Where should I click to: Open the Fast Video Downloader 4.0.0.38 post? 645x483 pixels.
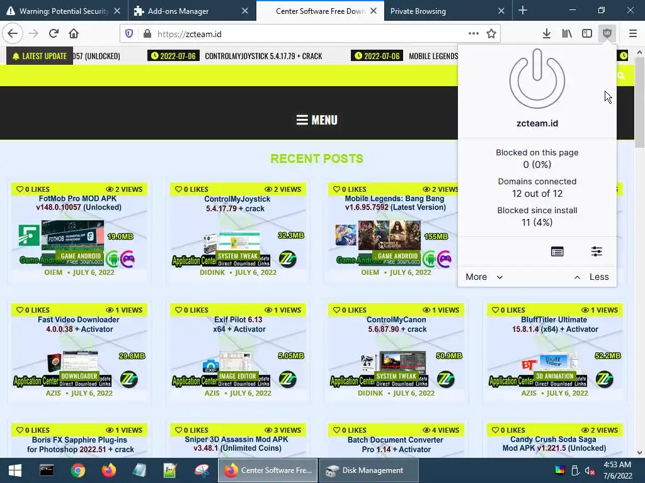point(79,325)
